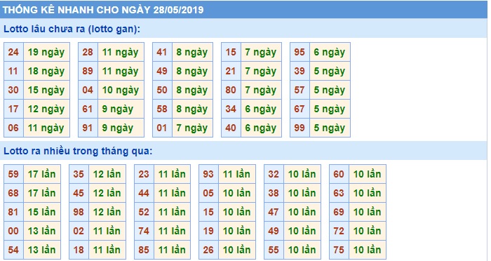
Task: Select the 'Lotto ra nhiều trong tháng qua:' heading
Action: pos(78,151)
